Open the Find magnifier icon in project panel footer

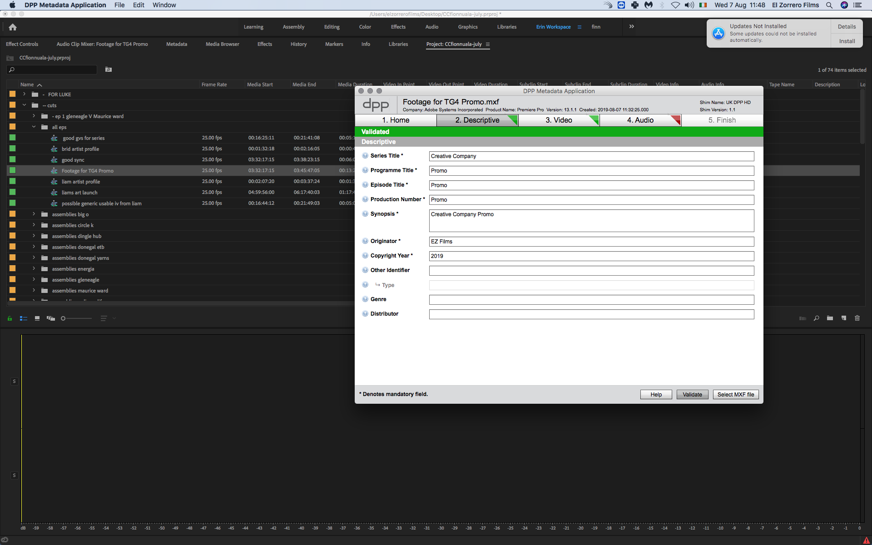[x=816, y=318]
